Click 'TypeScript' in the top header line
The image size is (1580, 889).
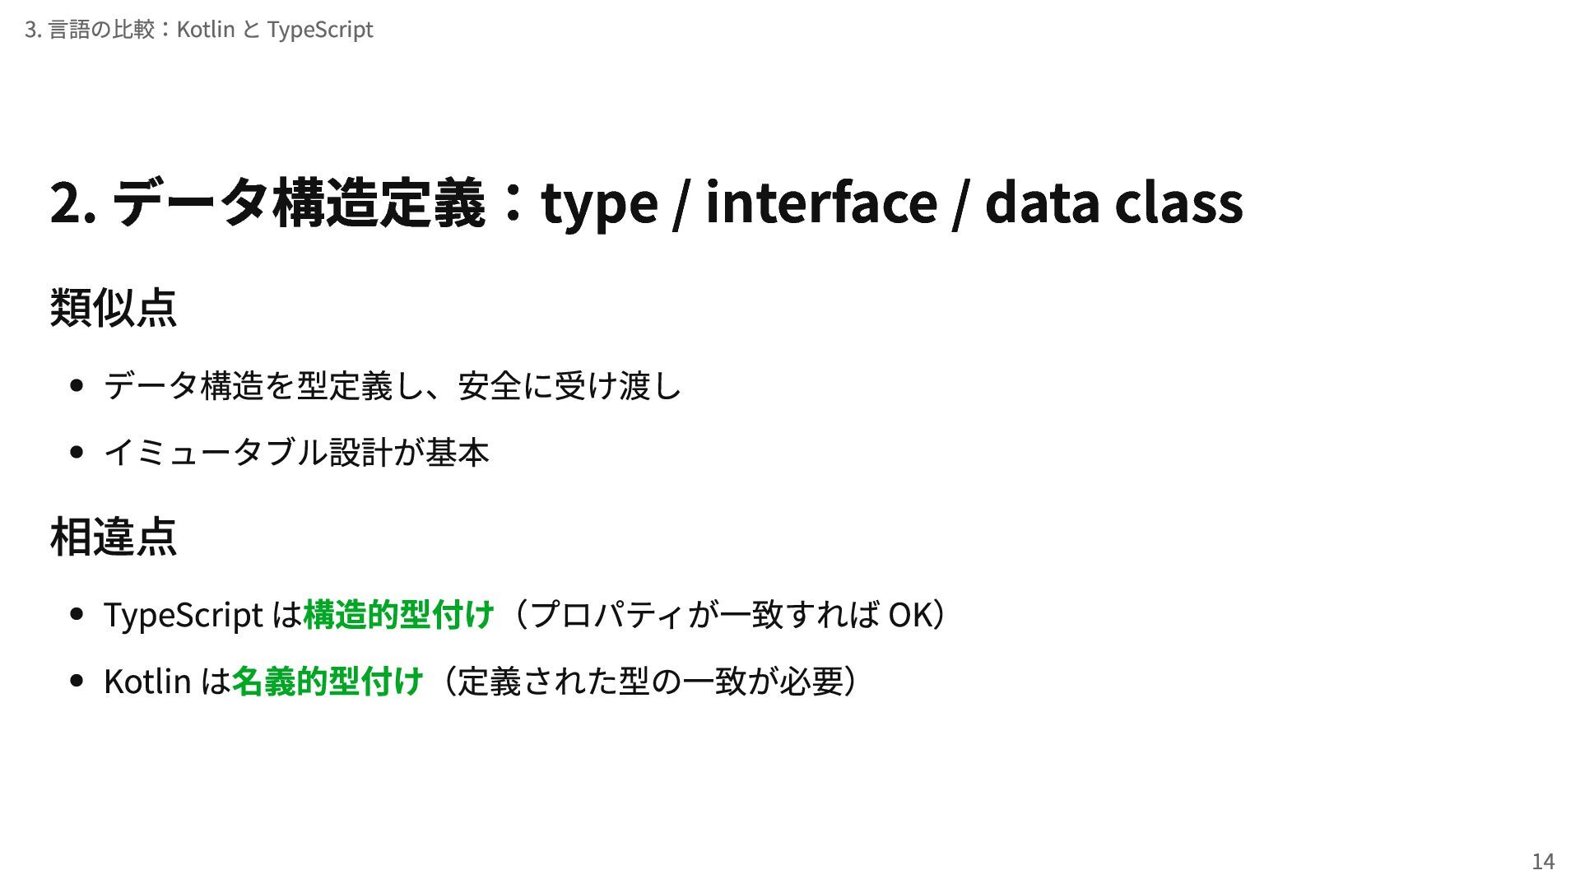pyautogui.click(x=320, y=30)
